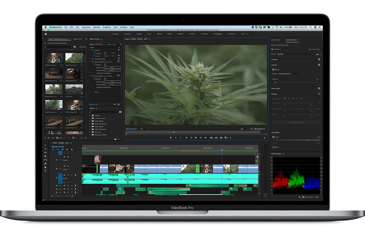This screenshot has width=365, height=236.
Task: Open Lumetri Scopes settings wrench
Action: [x=300, y=197]
